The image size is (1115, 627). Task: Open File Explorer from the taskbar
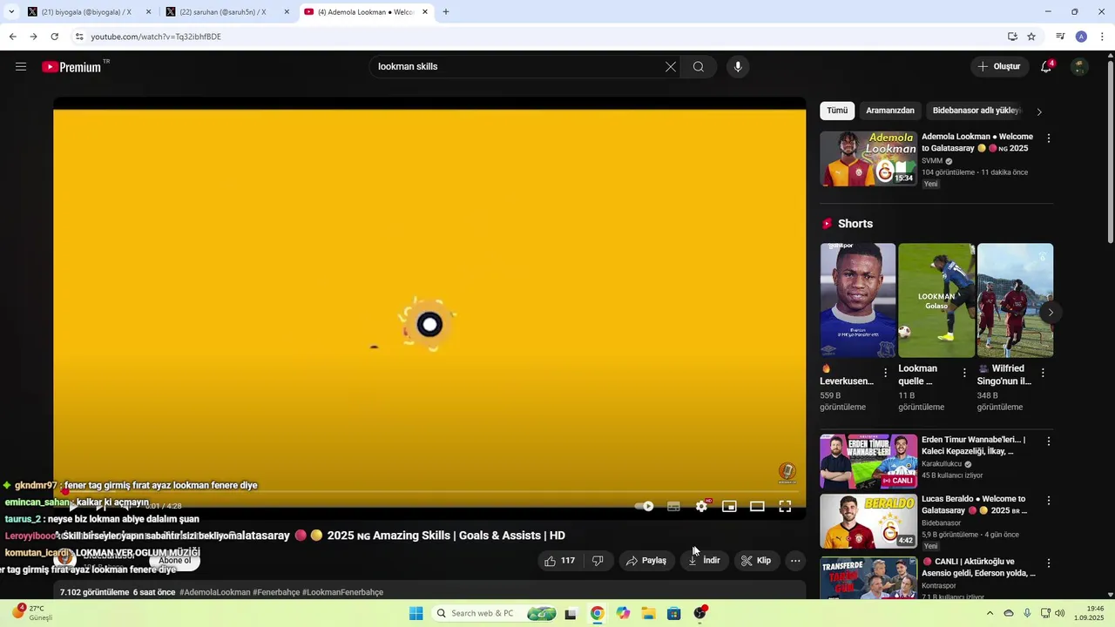(648, 613)
